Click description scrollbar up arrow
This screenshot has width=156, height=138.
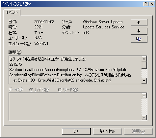coord(144,59)
